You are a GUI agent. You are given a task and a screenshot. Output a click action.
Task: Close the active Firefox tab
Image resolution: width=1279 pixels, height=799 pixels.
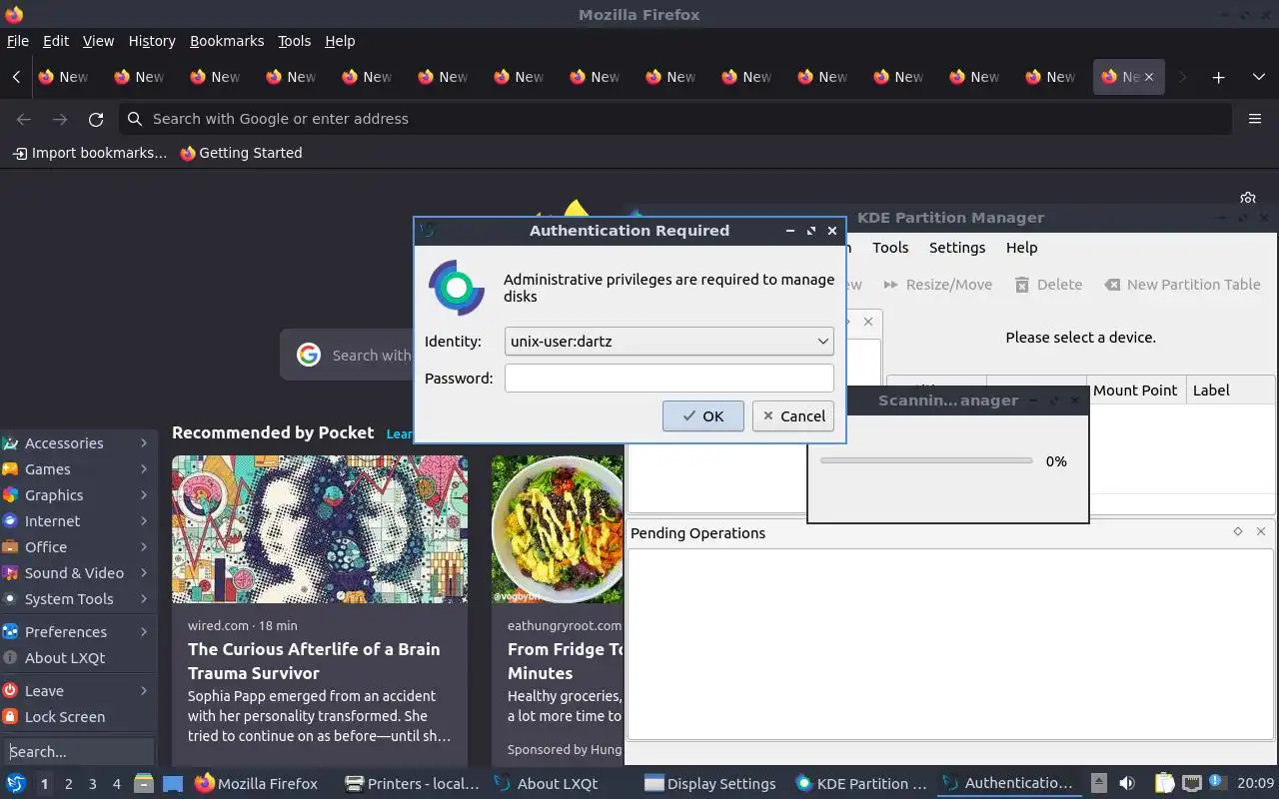[1149, 77]
